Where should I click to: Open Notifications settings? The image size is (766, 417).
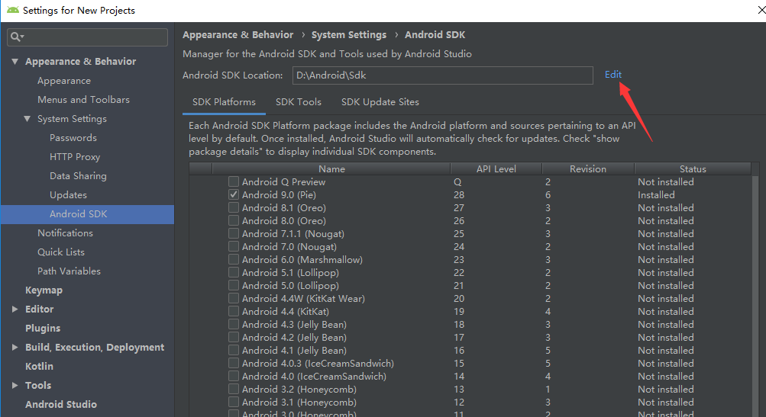66,233
